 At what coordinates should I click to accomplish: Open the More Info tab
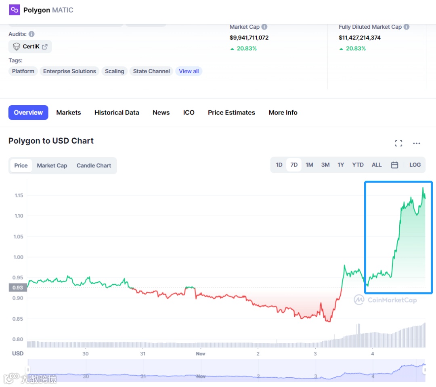pos(283,112)
